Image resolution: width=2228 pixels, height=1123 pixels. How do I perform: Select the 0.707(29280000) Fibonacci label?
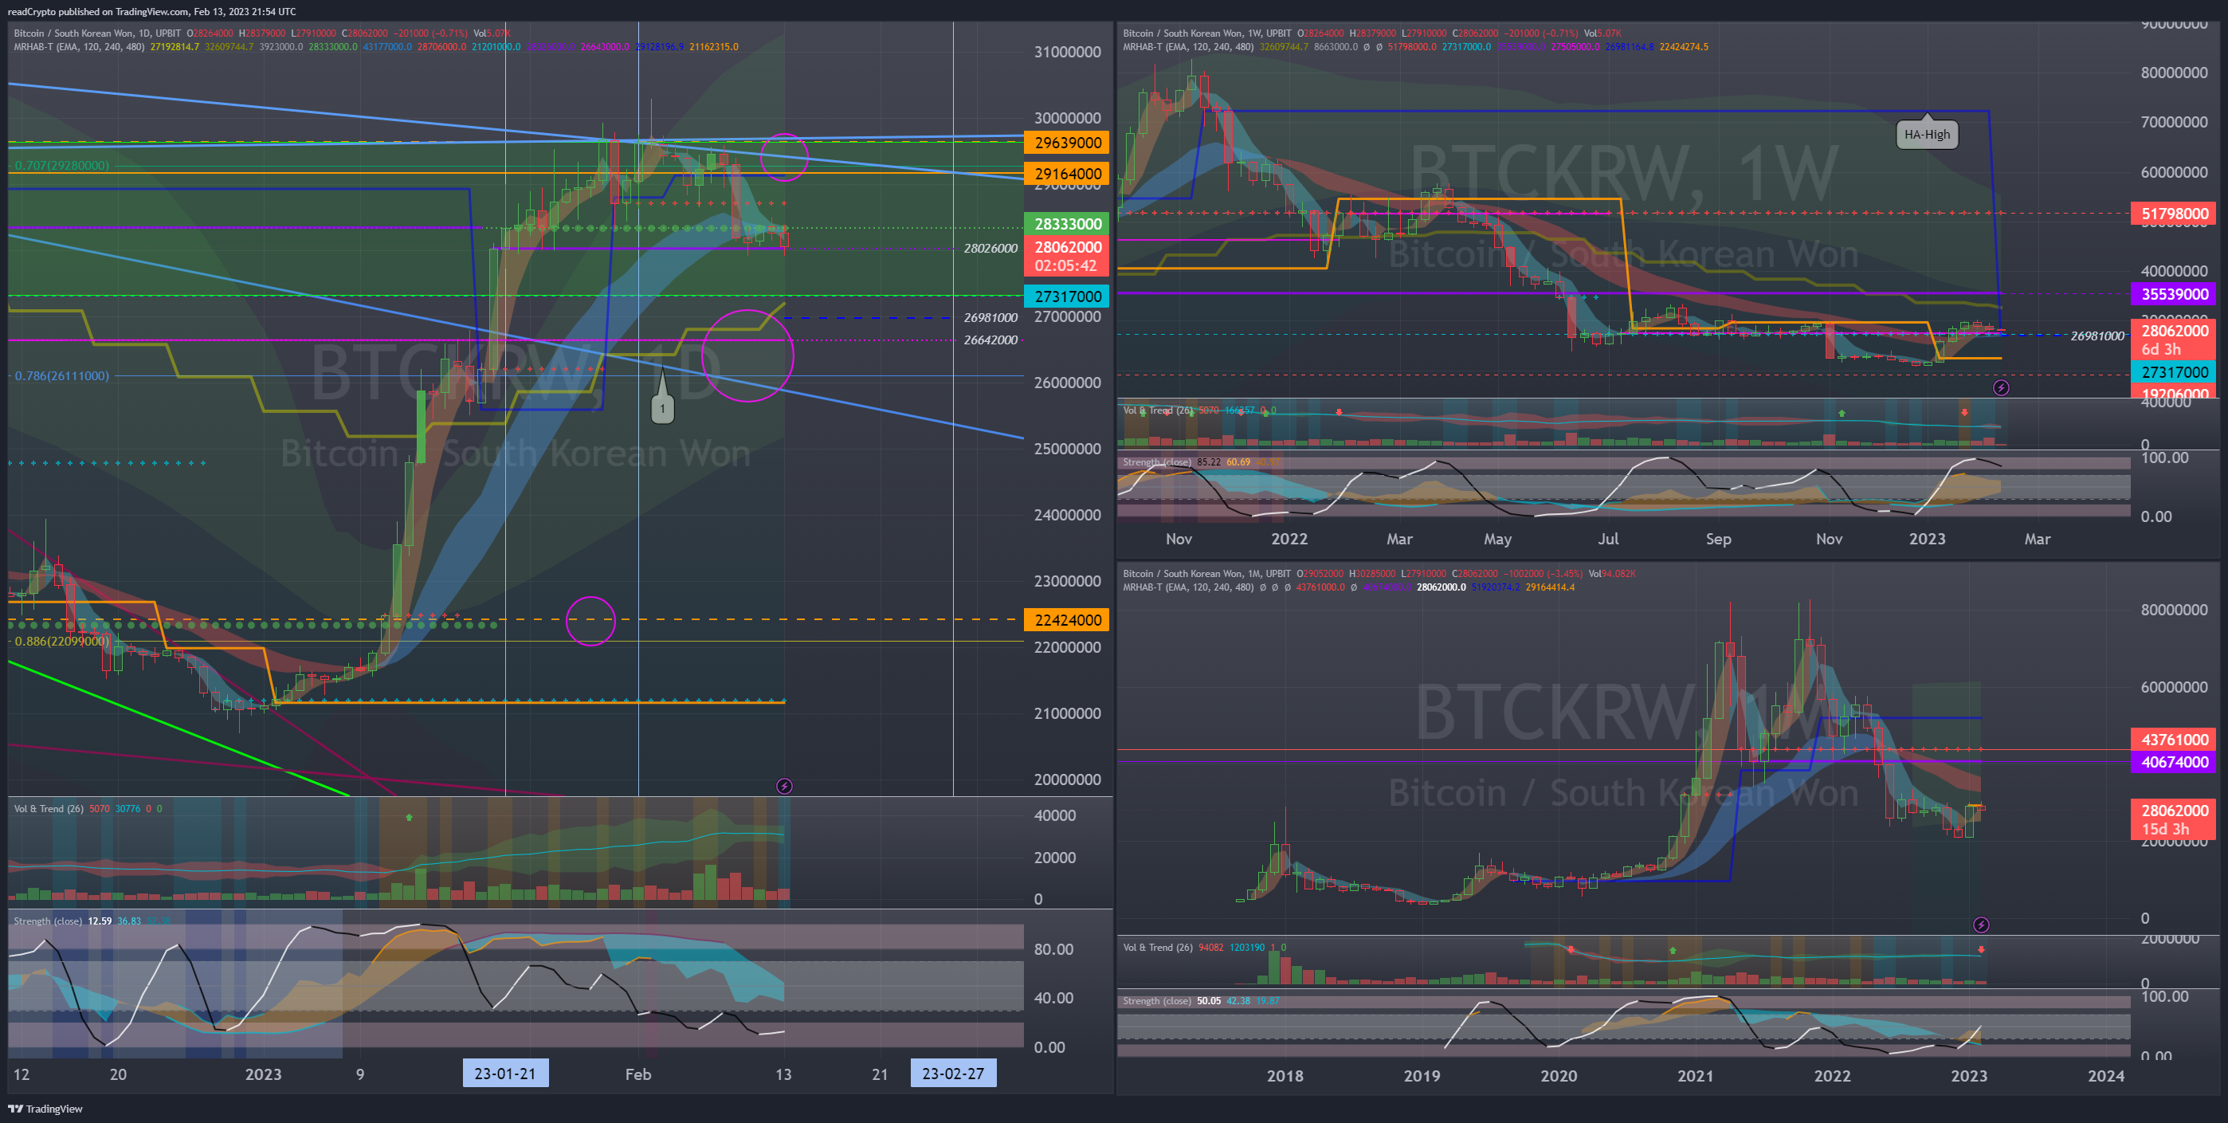pos(61,165)
